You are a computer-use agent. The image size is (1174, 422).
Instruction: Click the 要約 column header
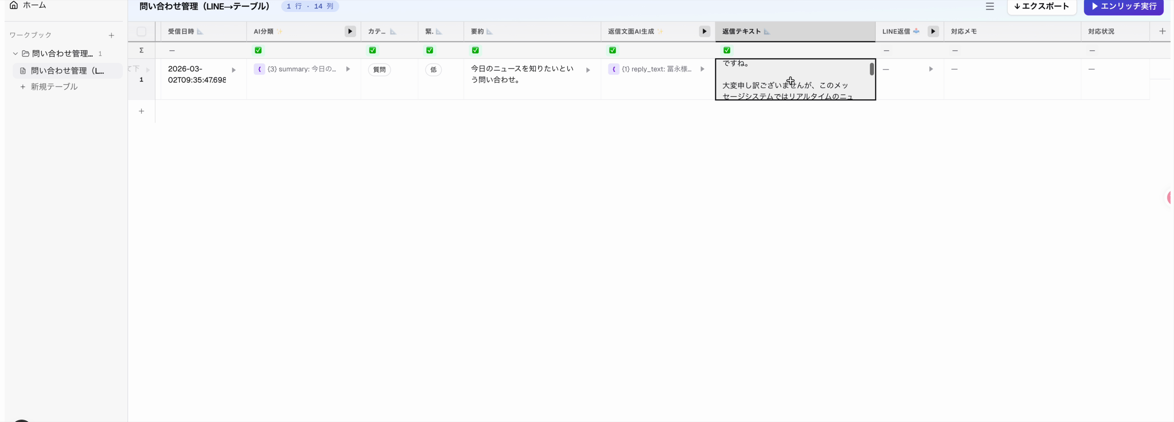point(477,31)
